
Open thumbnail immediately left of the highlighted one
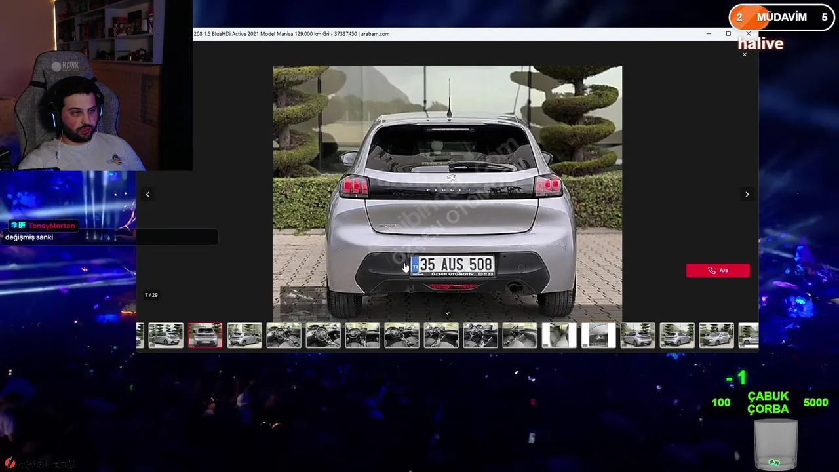[x=166, y=335]
